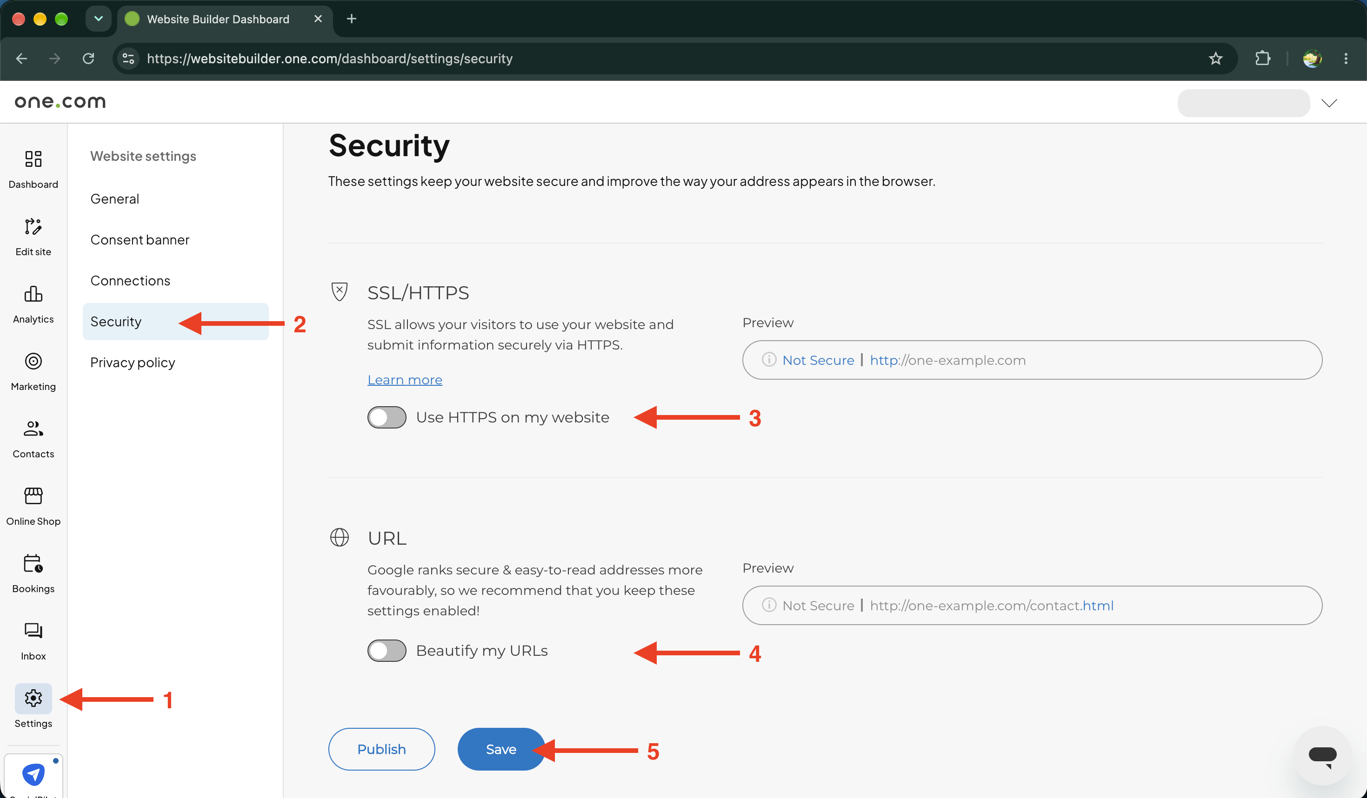Open the Dashboard sidebar icon

33,159
